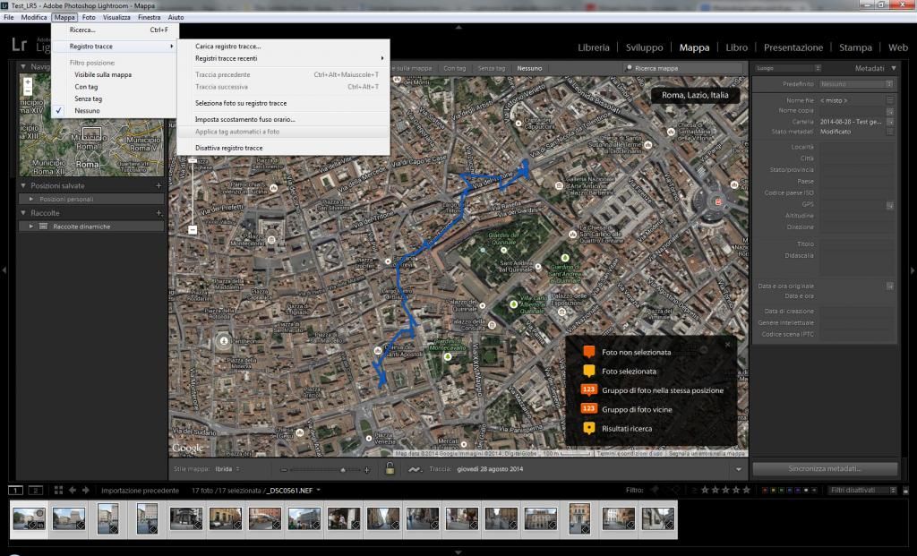Screen dimensions: 917x556
Task: Click the magnifier icon in Ricerca mappa
Action: point(630,68)
